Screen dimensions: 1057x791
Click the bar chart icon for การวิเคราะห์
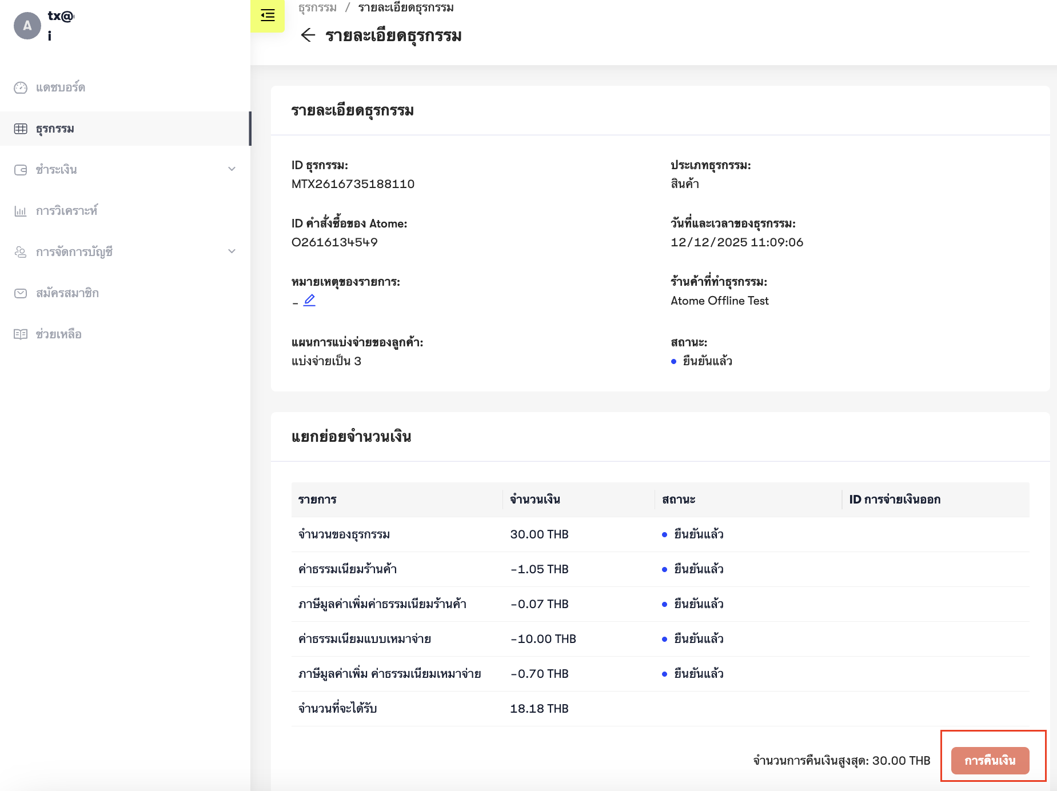tap(21, 211)
